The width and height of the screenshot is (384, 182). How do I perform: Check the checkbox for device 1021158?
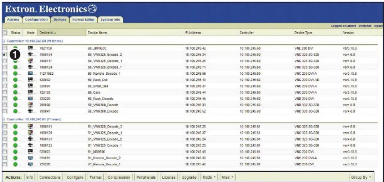point(4,49)
